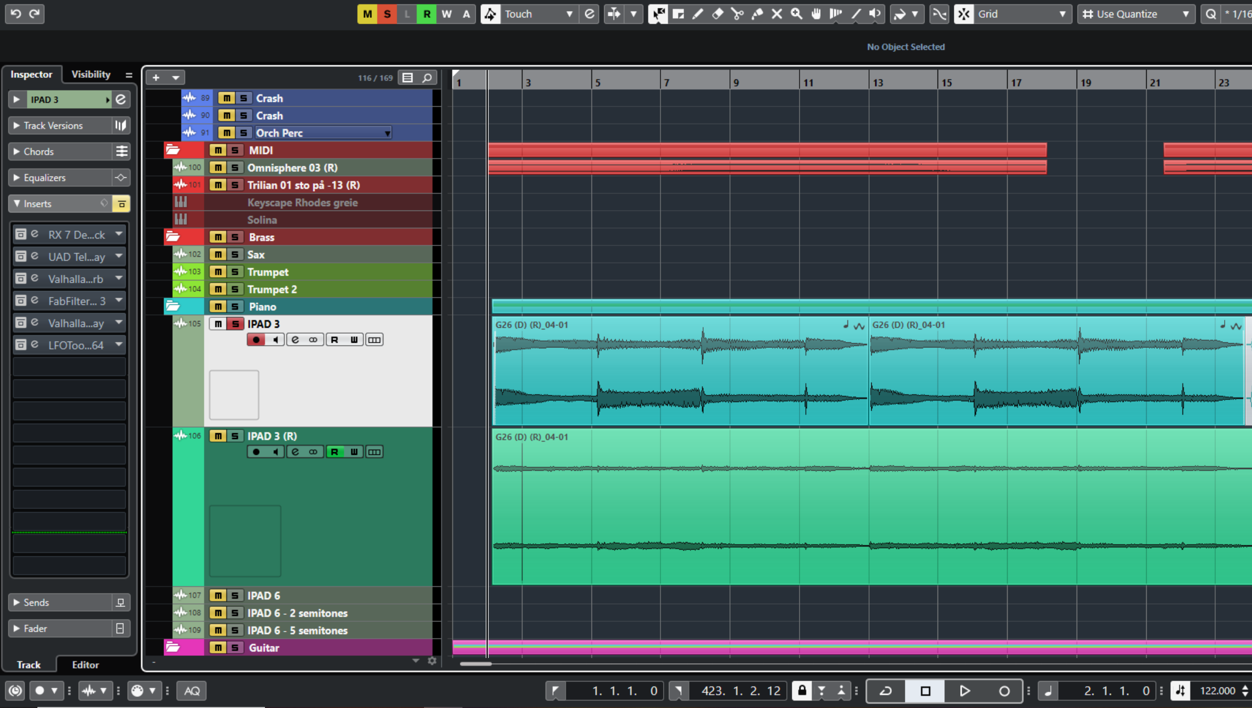Screen dimensions: 1252x708
Task: Click the Play transport button
Action: click(x=964, y=691)
